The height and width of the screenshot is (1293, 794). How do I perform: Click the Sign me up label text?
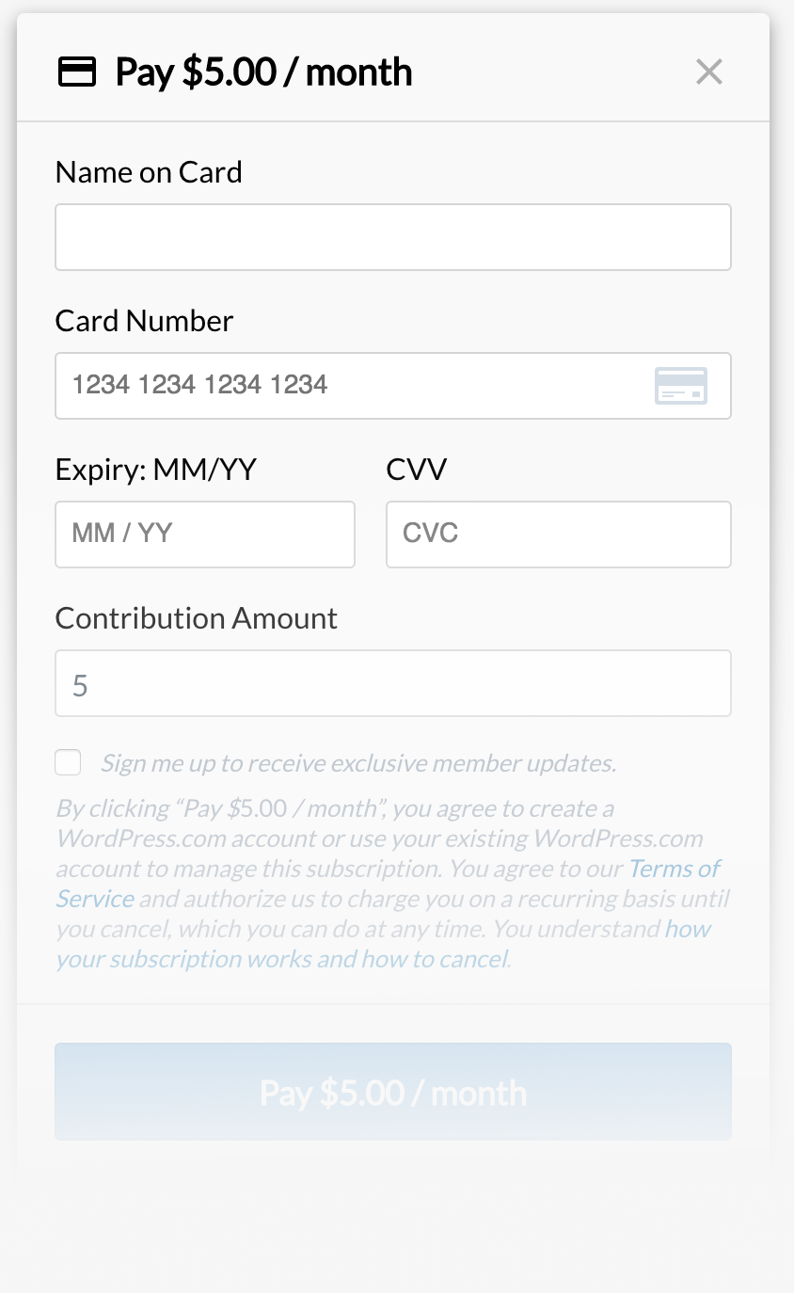click(358, 763)
